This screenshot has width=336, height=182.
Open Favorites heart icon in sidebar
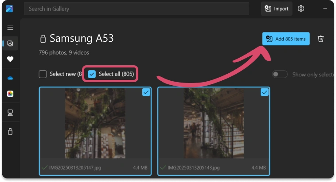[10, 59]
